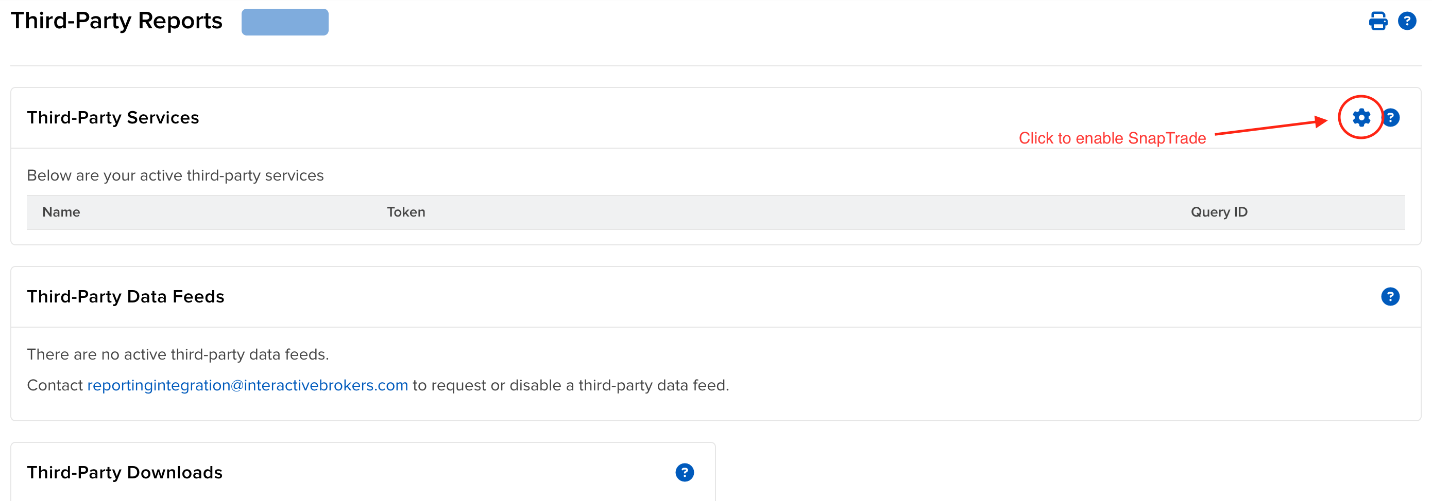Open the Third-Party Services gear settings
This screenshot has height=501, width=1432.
tap(1361, 117)
